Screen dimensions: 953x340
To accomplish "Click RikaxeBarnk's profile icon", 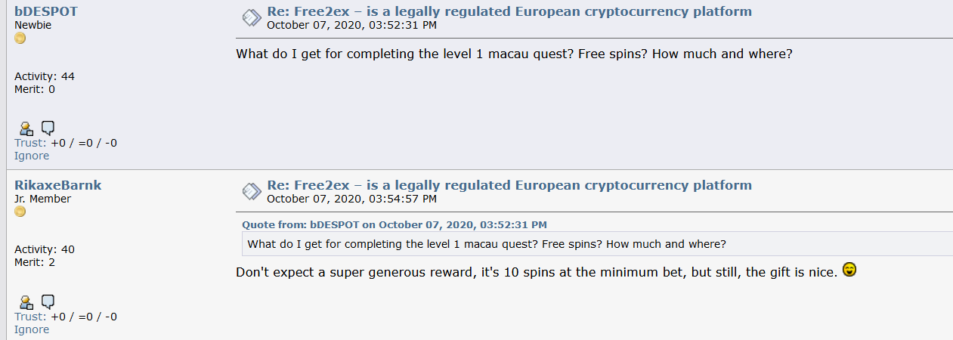I will 26,302.
